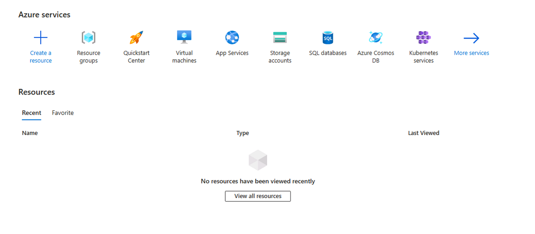Screen dimensions: 535x234
Task: Select the App Services icon
Action: [x=232, y=37]
